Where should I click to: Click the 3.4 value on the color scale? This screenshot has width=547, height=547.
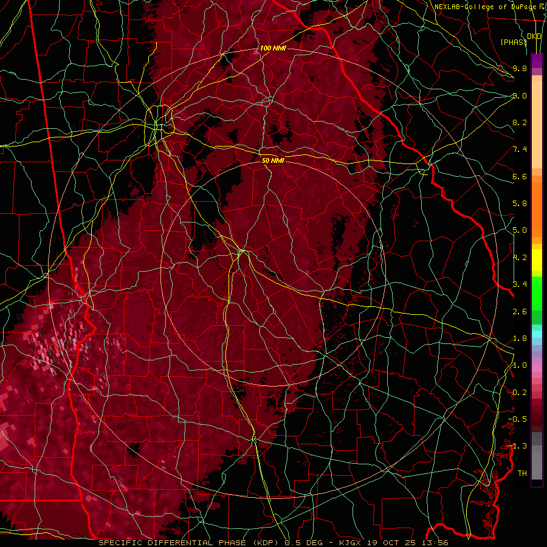click(520, 284)
